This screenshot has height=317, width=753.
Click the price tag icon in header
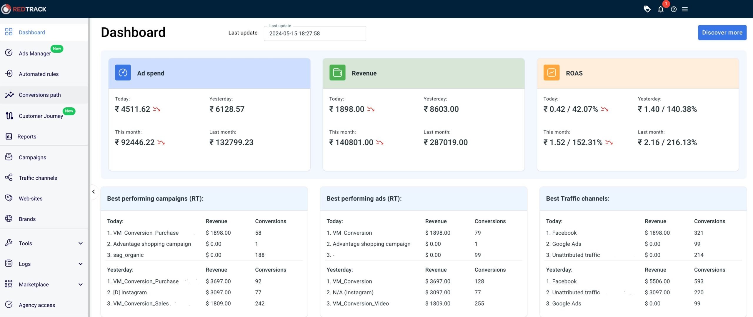(x=647, y=9)
